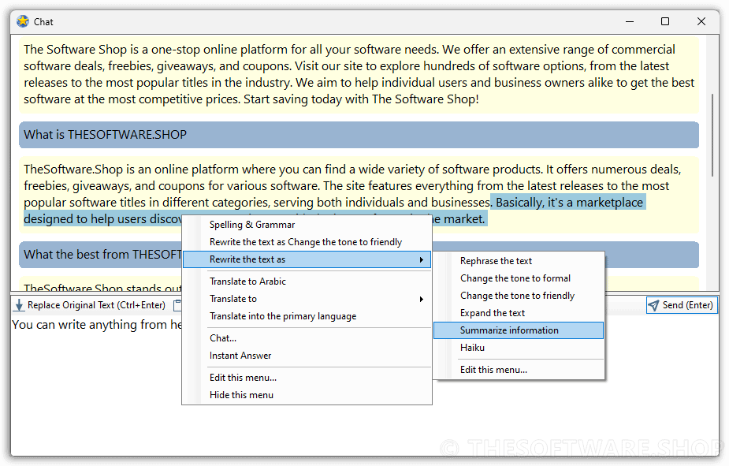The image size is (729, 466).
Task: Click the first answer paragraph about The Software Shop
Action: coord(359,74)
